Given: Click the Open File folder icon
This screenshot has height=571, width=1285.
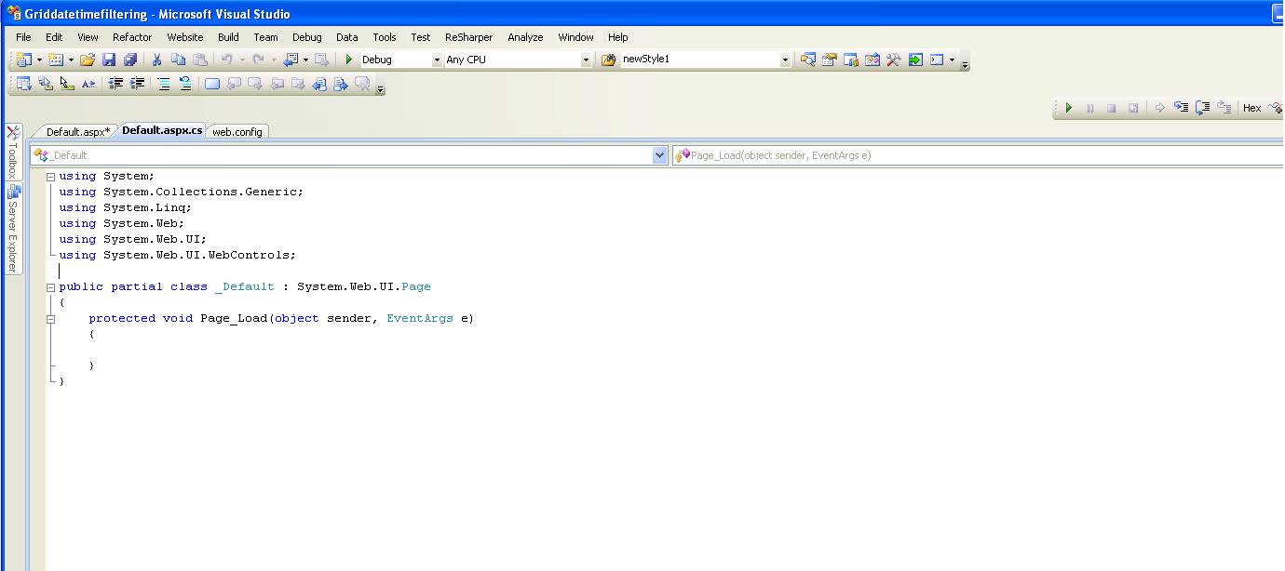Looking at the screenshot, I should [x=88, y=60].
